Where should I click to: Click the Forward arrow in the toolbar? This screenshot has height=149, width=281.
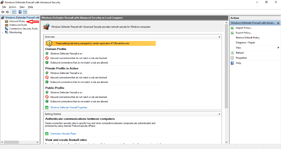7,12
